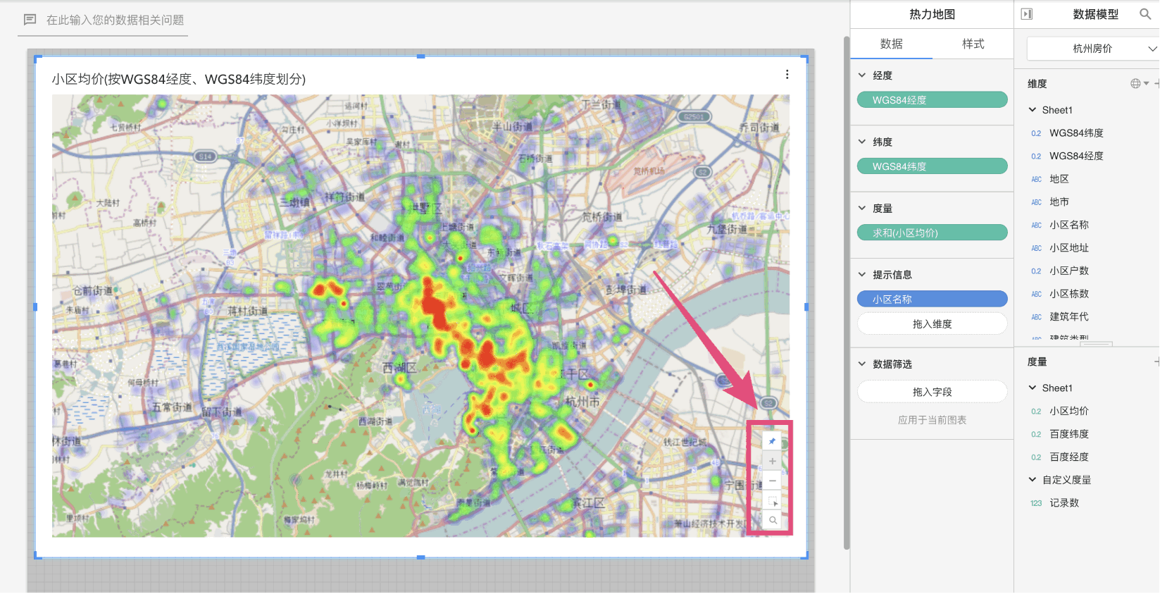Switch to the 样式 tab

[973, 44]
